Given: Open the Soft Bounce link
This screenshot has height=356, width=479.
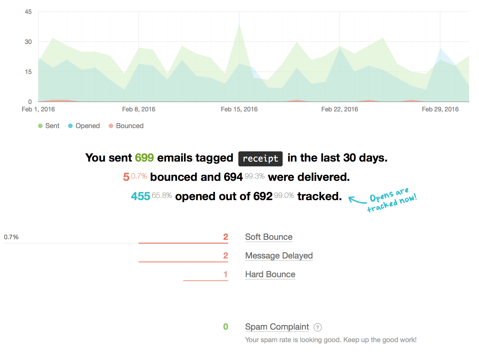Looking at the screenshot, I should click(268, 237).
